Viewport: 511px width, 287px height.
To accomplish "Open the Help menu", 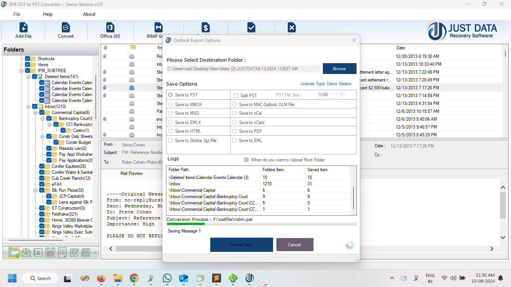I will 48,14.
